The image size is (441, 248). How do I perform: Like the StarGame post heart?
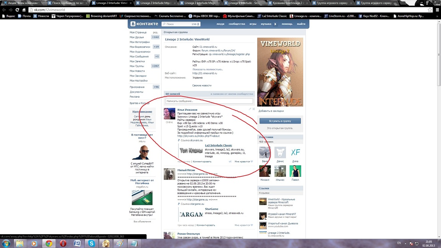pos(252,225)
